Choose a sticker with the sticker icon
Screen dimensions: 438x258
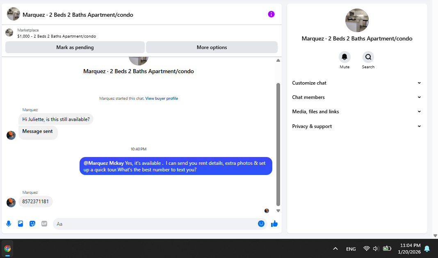pyautogui.click(x=32, y=224)
